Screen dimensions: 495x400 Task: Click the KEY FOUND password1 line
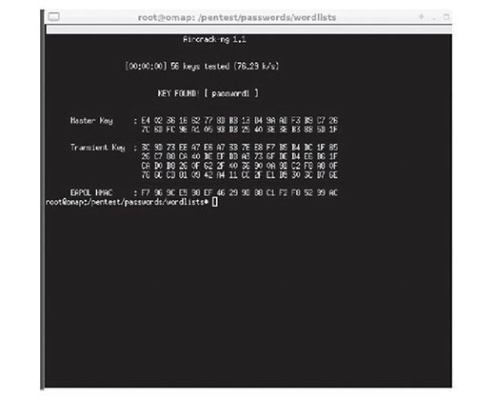(x=208, y=93)
